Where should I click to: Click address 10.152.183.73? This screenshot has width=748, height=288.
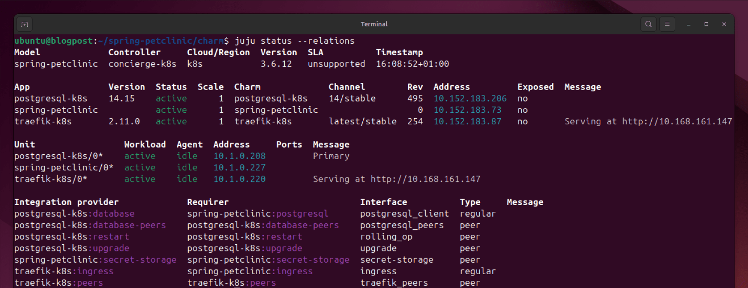468,110
